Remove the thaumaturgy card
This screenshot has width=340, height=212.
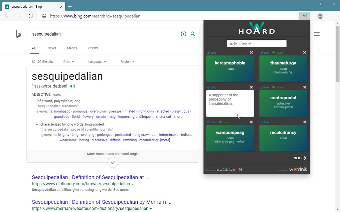click(x=305, y=52)
